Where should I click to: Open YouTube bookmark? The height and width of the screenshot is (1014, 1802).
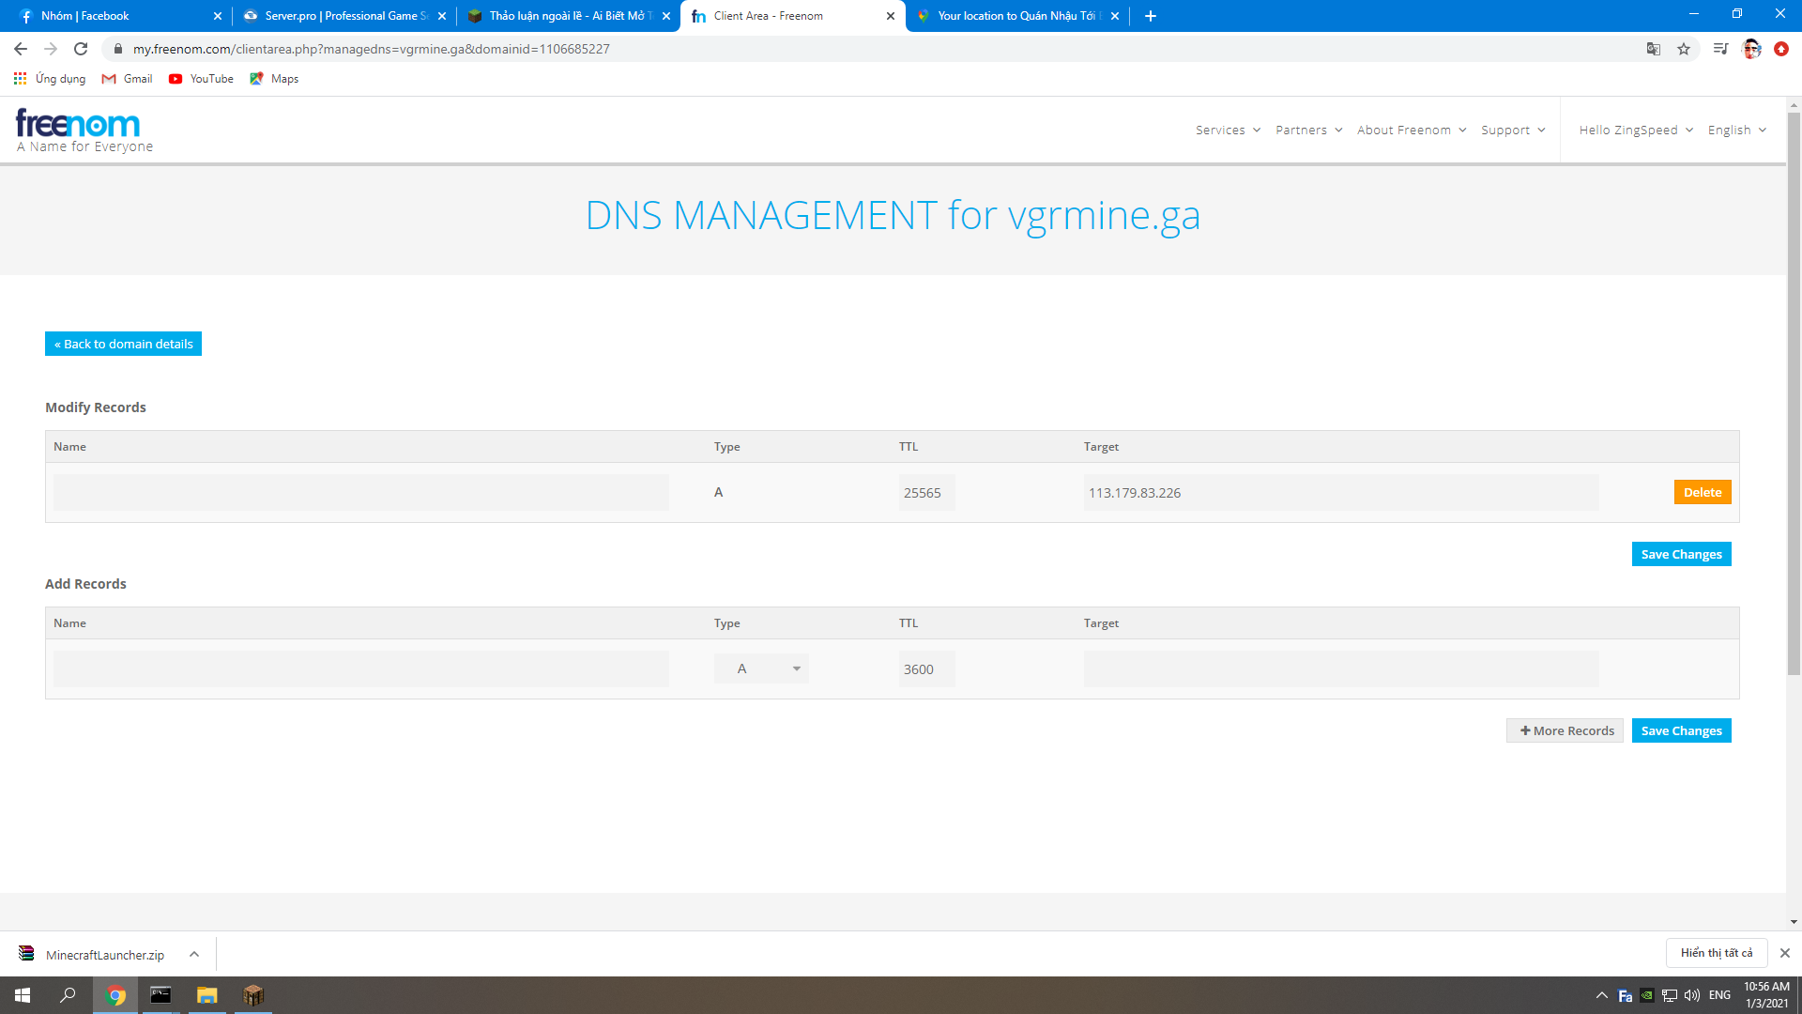[201, 79]
